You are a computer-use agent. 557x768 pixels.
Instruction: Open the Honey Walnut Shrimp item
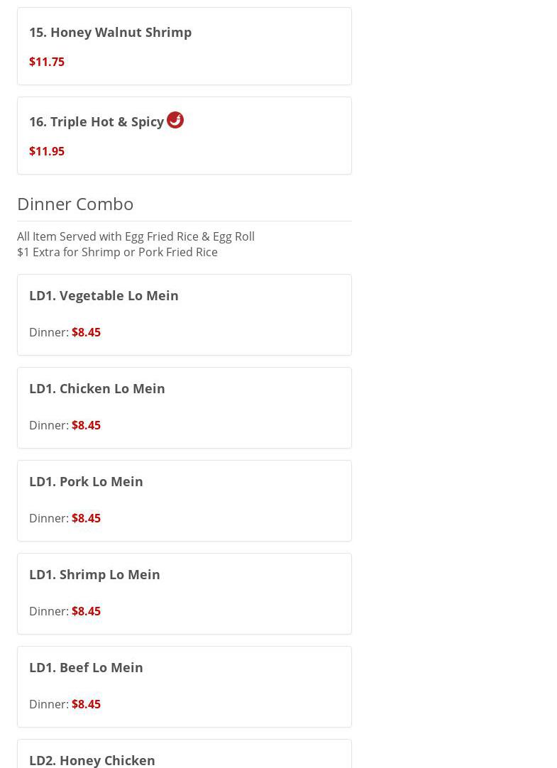pyautogui.click(x=110, y=33)
